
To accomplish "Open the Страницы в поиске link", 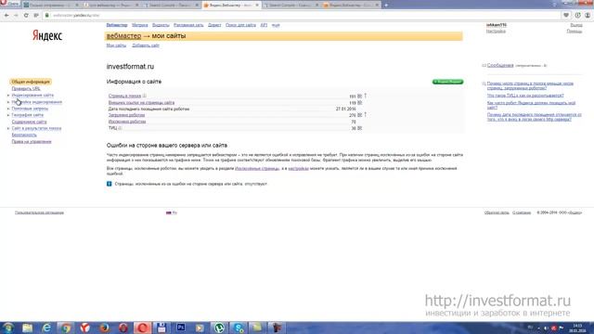I will pyautogui.click(x=124, y=96).
